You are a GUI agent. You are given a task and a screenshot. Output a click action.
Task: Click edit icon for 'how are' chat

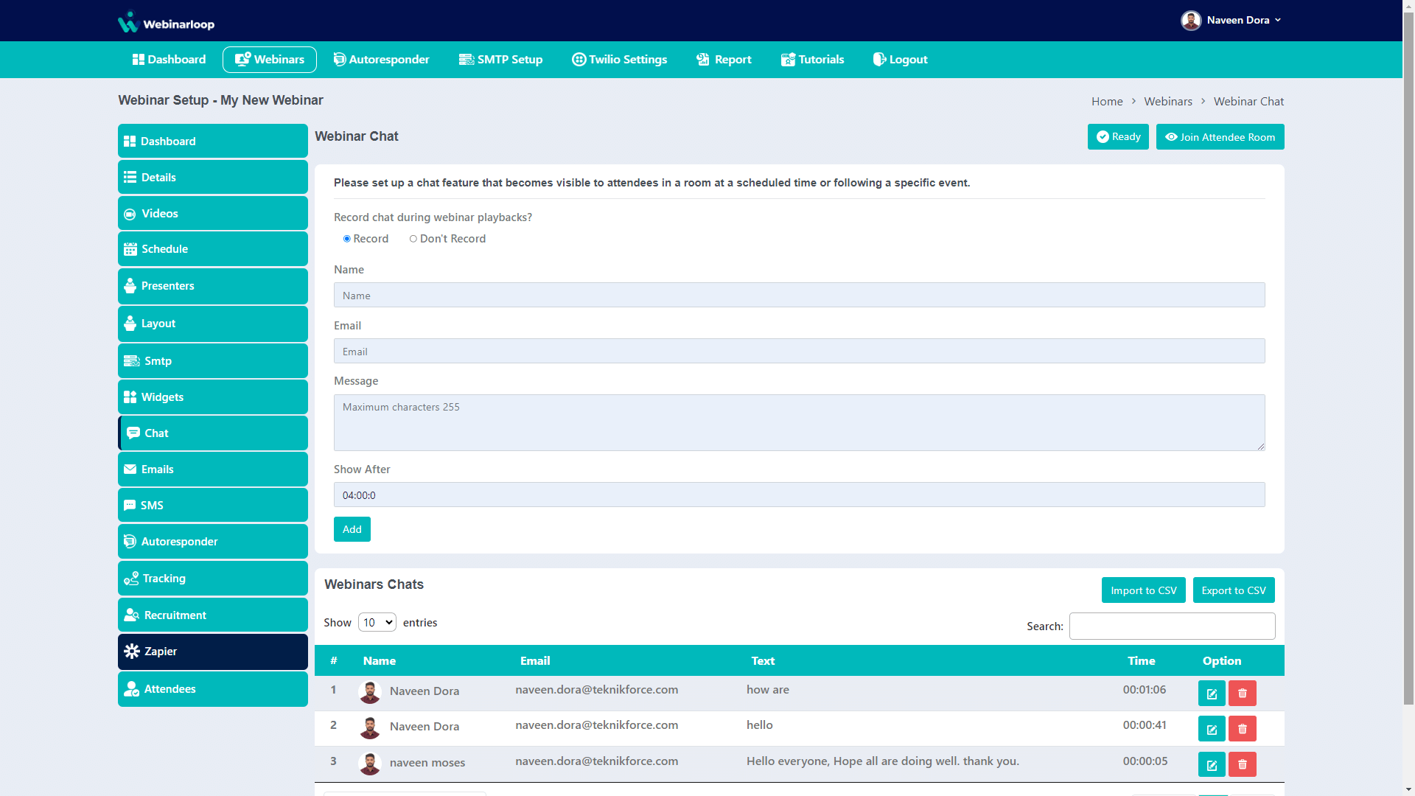[1211, 694]
